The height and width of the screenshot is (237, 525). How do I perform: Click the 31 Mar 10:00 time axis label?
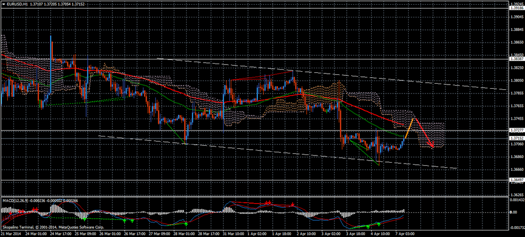click(x=234, y=233)
